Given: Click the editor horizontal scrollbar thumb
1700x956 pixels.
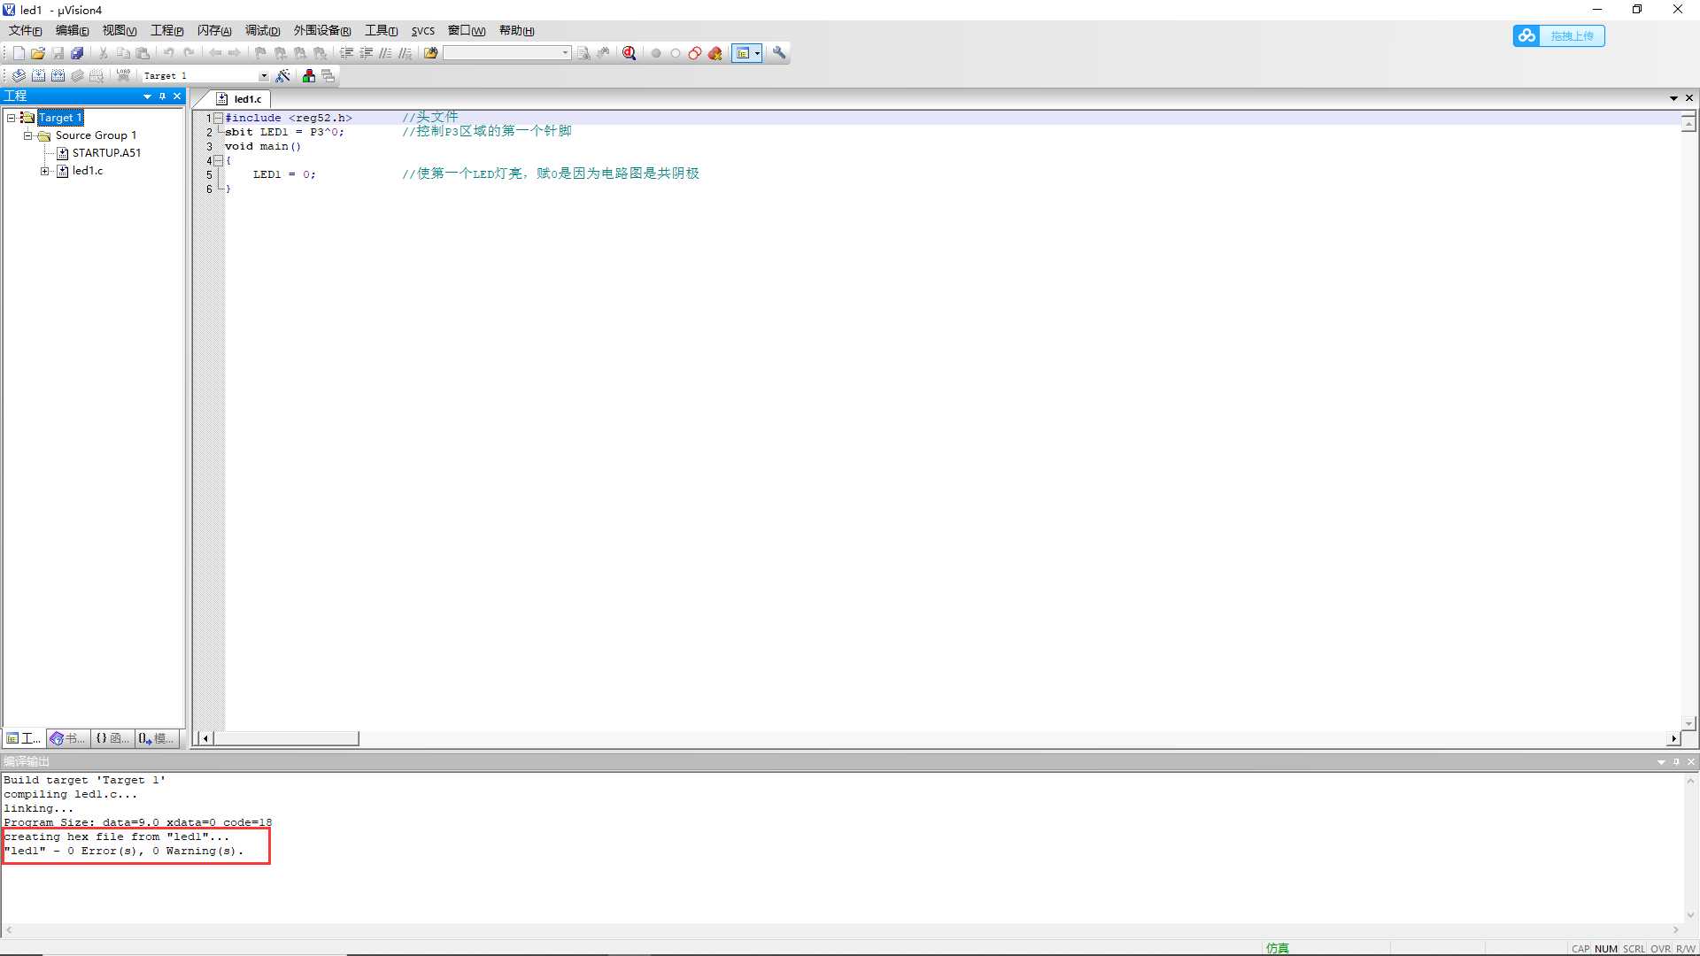Looking at the screenshot, I should [286, 738].
